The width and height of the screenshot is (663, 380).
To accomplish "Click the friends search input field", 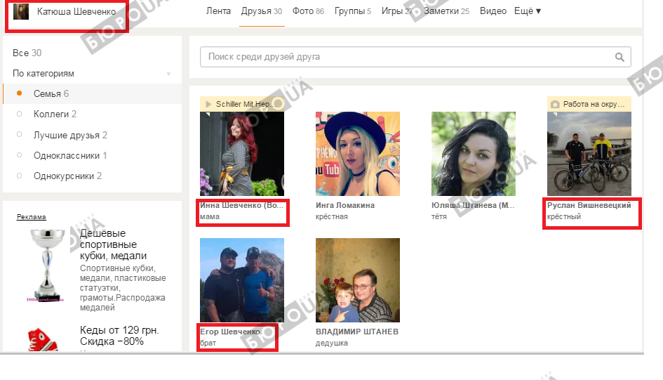I will pyautogui.click(x=407, y=57).
